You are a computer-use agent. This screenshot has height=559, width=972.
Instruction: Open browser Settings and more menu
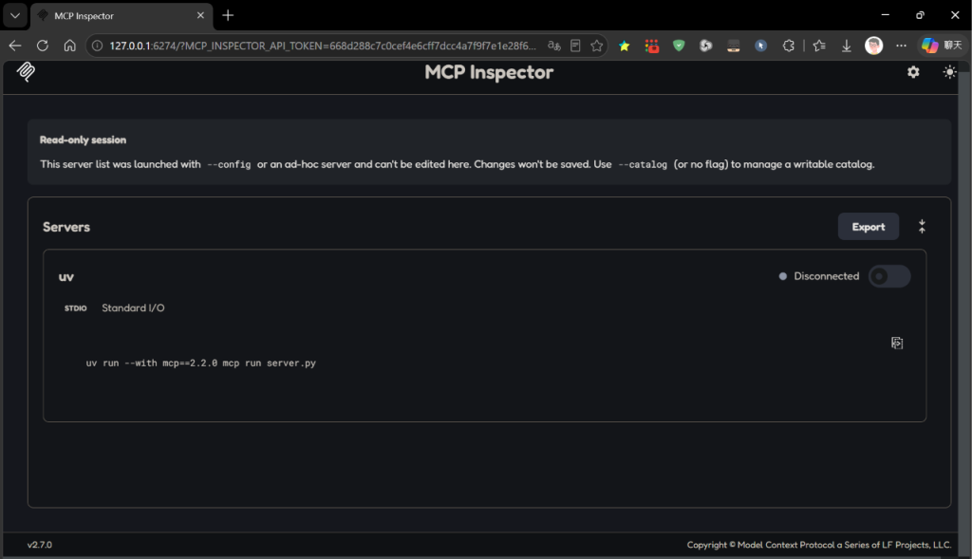coord(901,46)
